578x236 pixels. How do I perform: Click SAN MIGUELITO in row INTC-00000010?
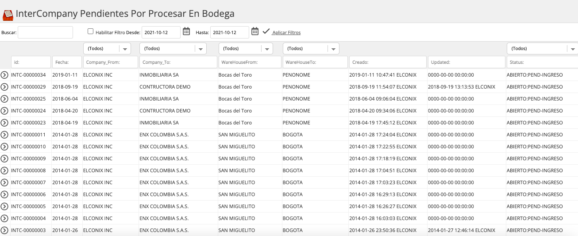pos(237,147)
